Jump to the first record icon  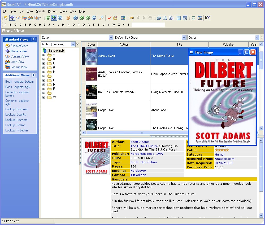[76, 18]
